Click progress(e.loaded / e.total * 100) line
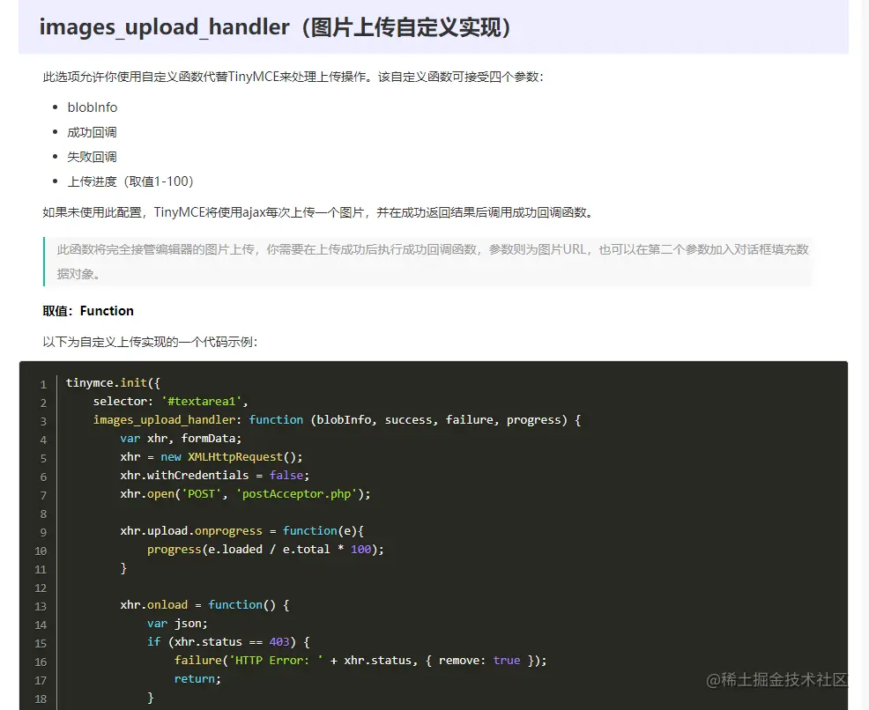The height and width of the screenshot is (710, 869). (x=265, y=550)
